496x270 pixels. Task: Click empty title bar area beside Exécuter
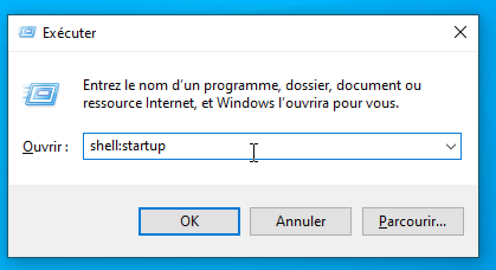(x=272, y=33)
